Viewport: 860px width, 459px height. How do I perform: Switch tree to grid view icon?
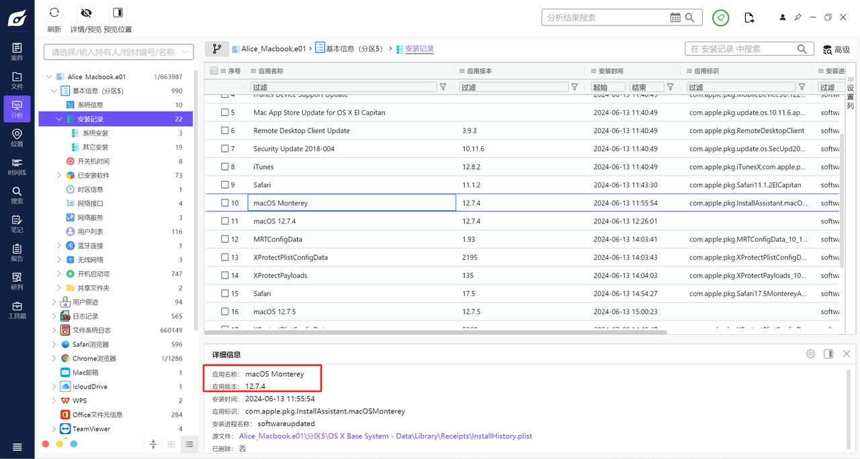point(171,444)
